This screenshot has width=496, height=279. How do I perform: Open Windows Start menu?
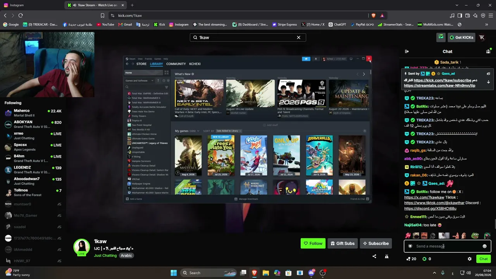(x=174, y=273)
